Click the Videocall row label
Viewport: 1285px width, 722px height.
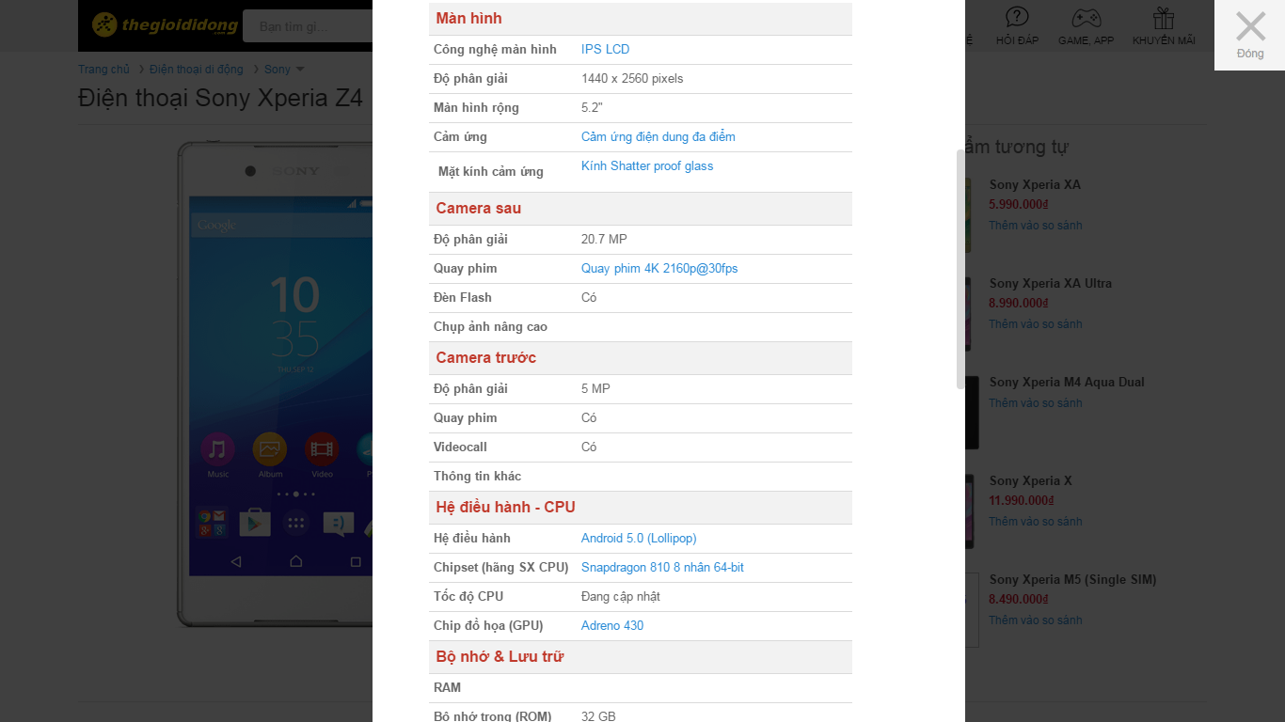pyautogui.click(x=460, y=447)
